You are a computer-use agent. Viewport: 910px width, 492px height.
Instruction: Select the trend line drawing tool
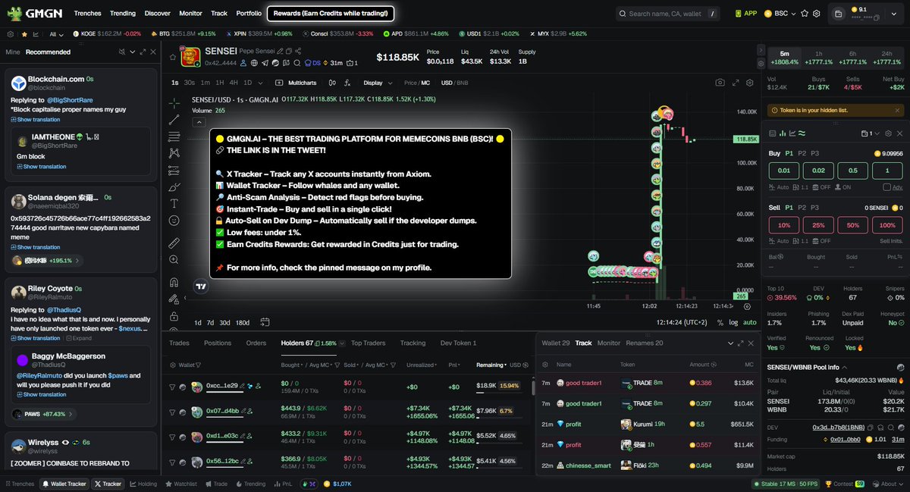[x=174, y=120]
